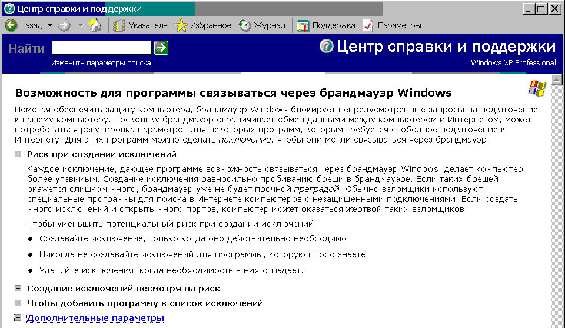Click the Указатель toolbar label

(x=148, y=25)
